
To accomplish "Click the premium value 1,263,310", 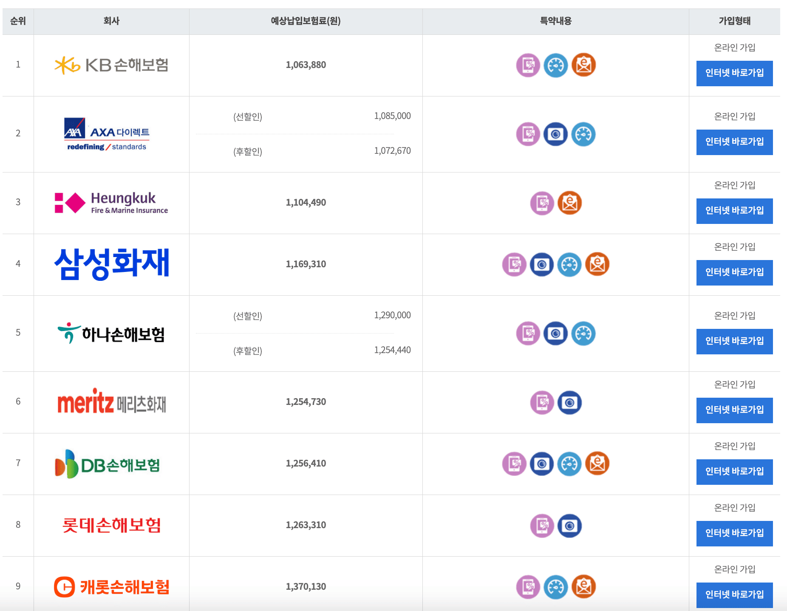I will click(x=306, y=525).
